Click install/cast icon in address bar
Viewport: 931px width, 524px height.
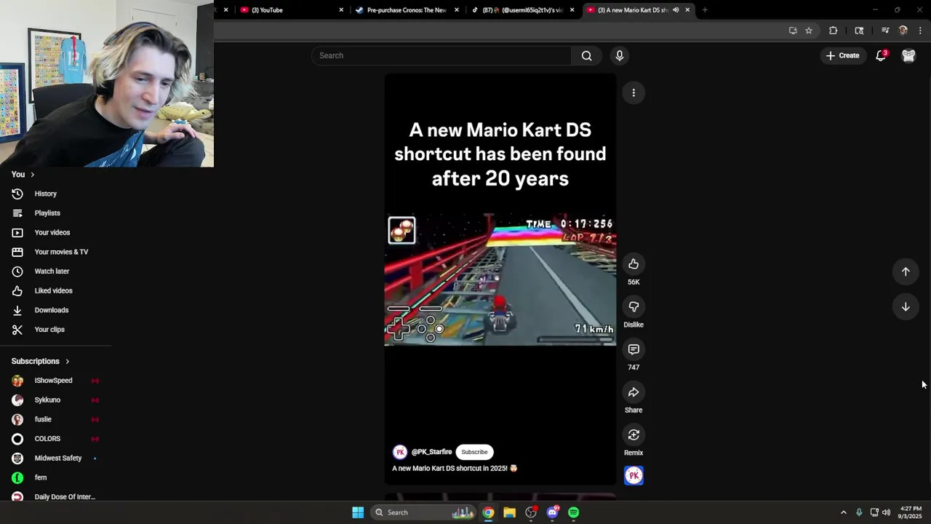[x=793, y=31]
